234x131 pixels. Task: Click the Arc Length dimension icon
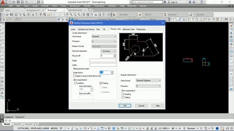point(180,19)
